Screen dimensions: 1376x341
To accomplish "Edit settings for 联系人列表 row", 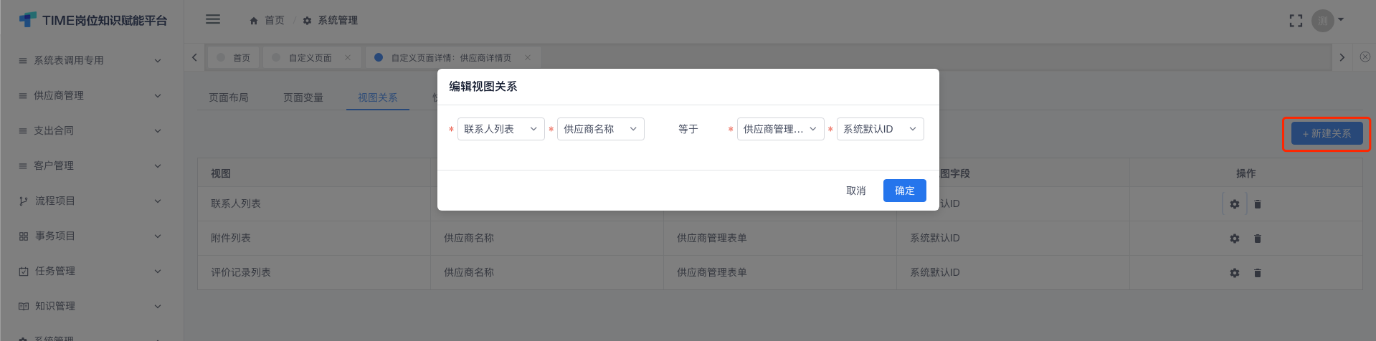I will (1235, 204).
